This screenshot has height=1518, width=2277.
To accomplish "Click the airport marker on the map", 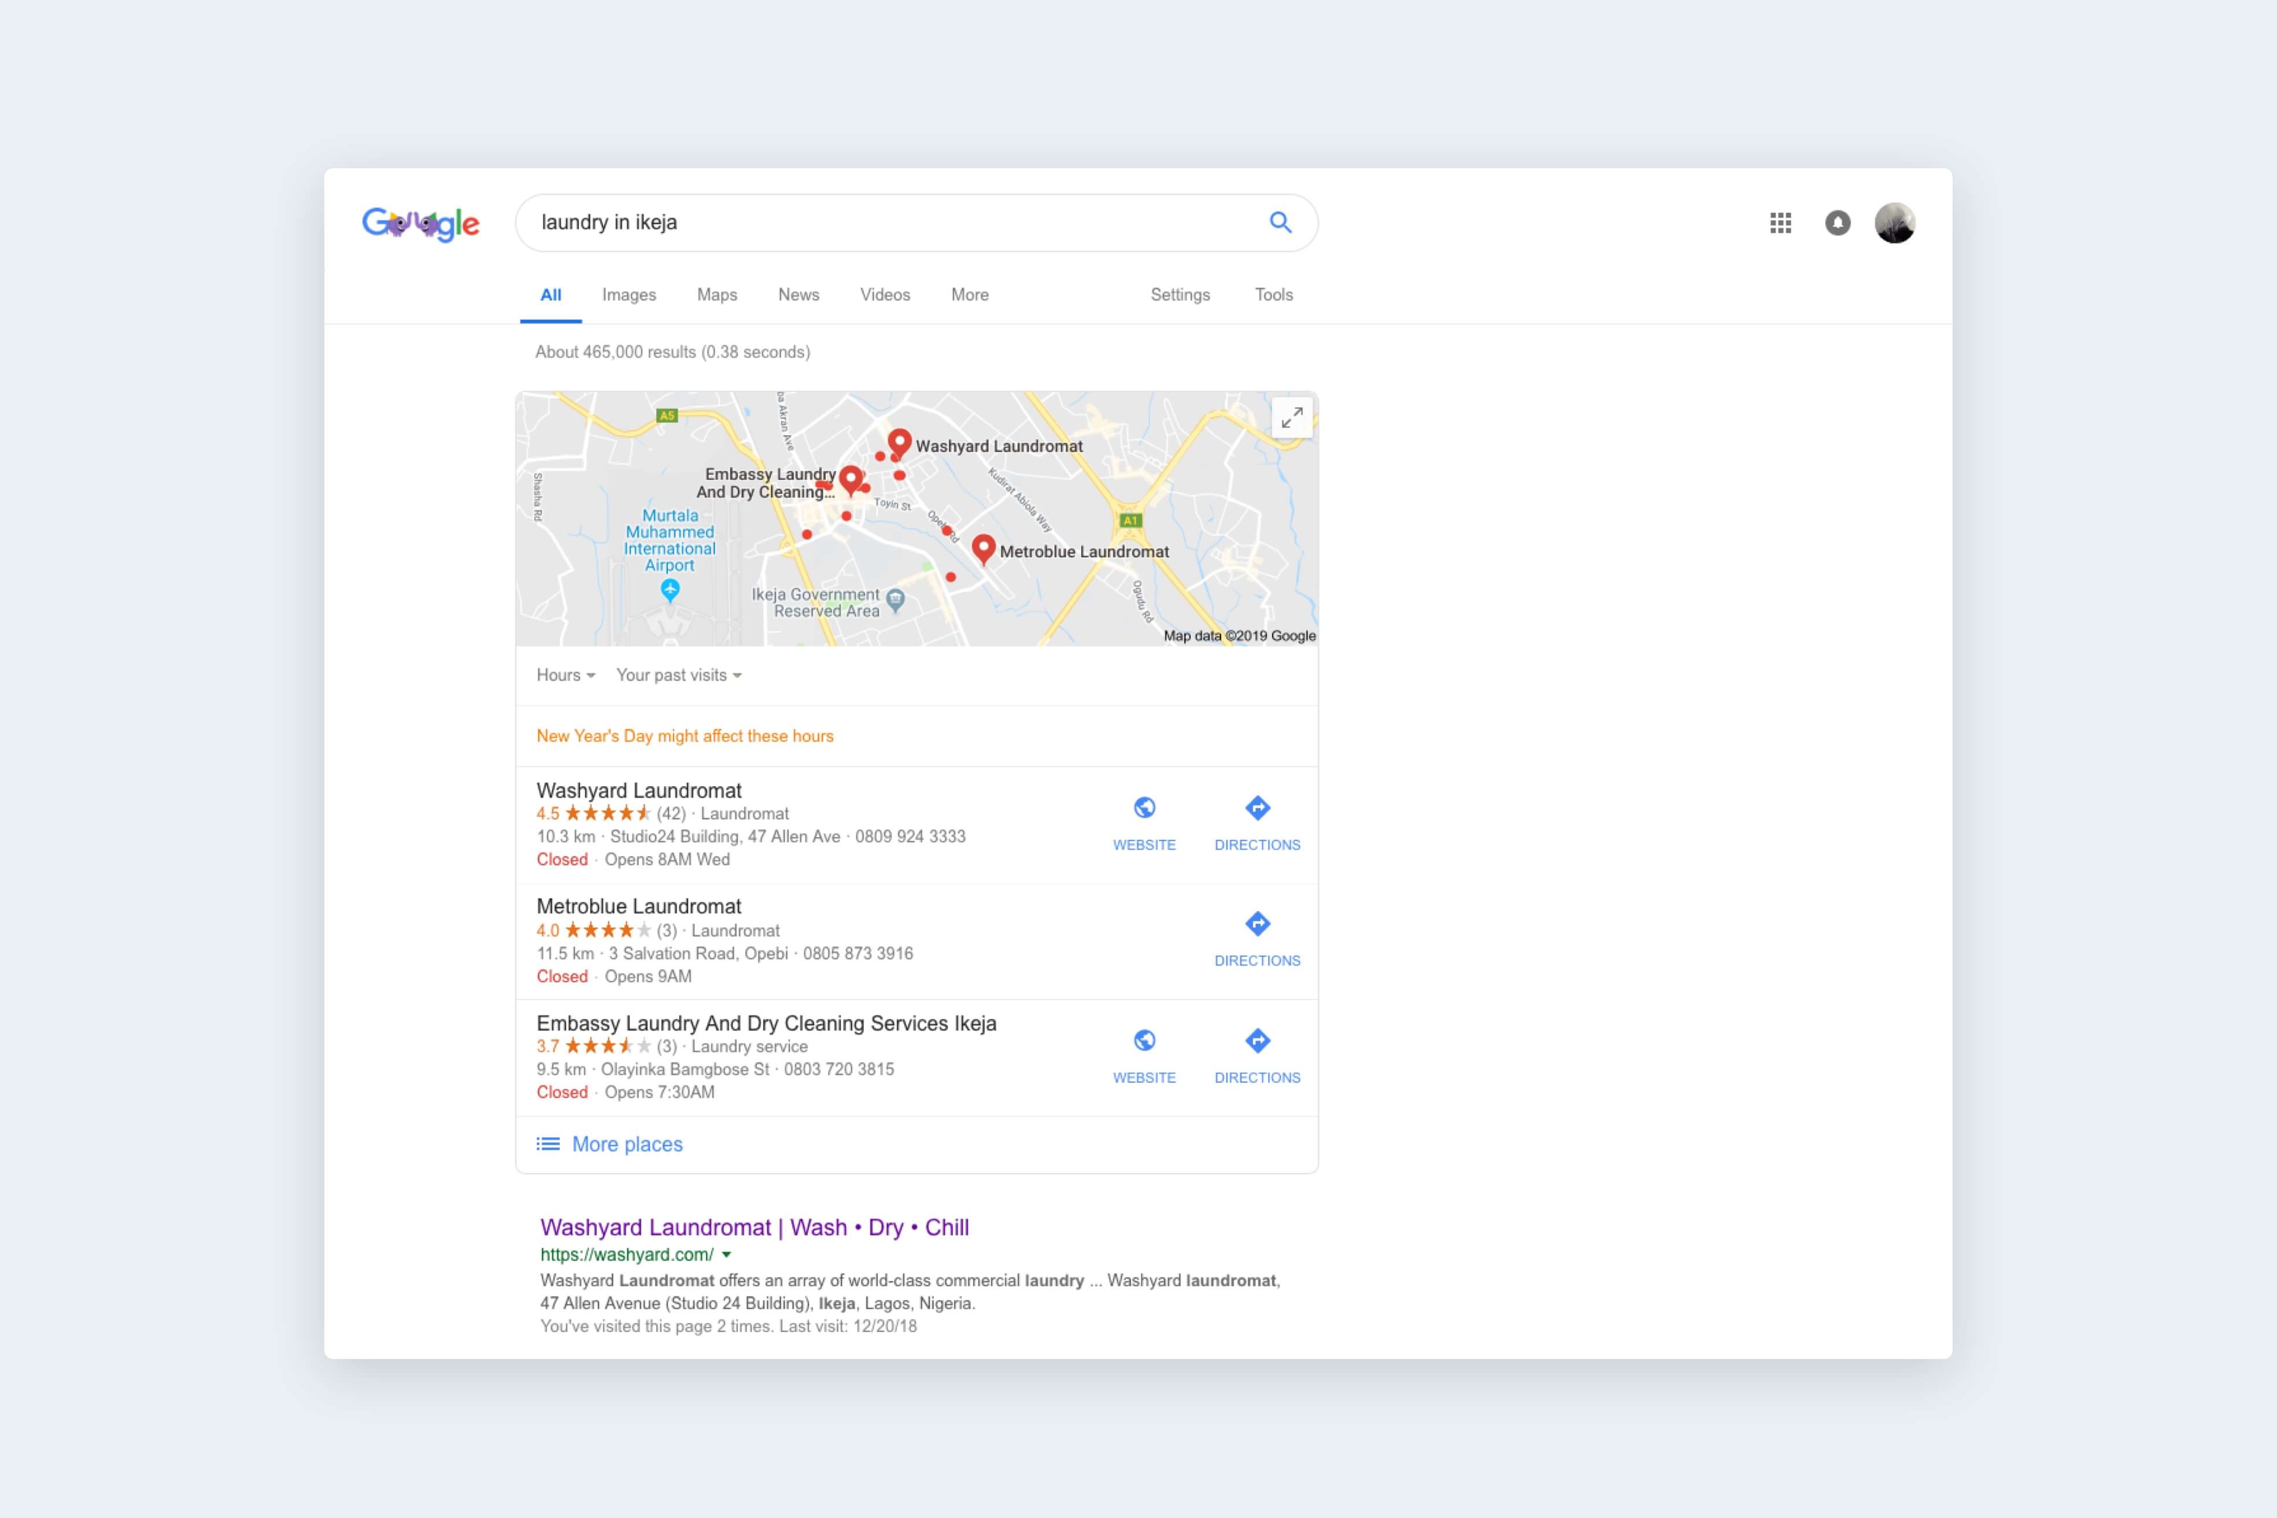I will coord(670,588).
